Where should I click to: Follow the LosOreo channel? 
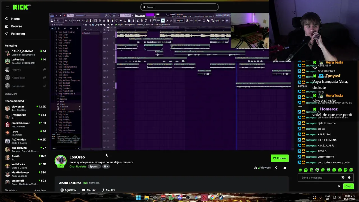pyautogui.click(x=280, y=158)
